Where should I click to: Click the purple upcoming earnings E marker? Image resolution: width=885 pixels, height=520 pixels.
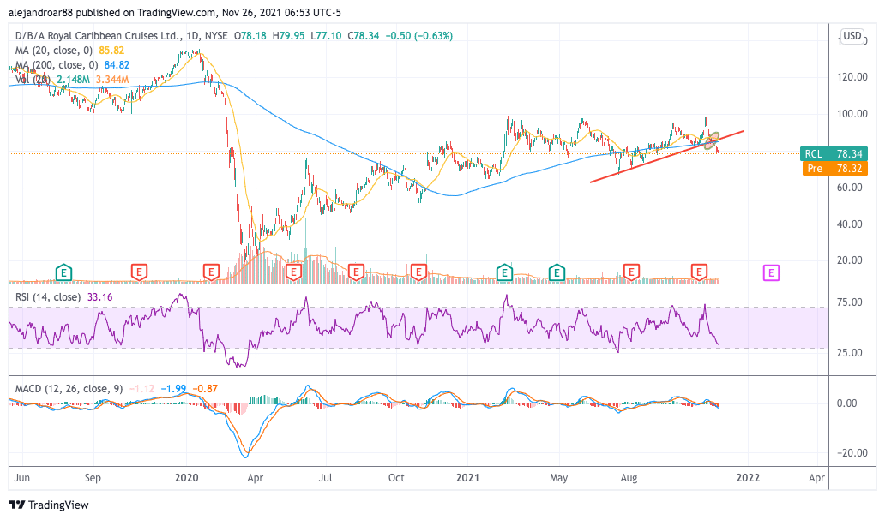tap(771, 273)
